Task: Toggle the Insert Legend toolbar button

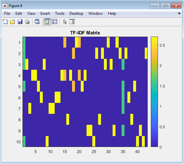Action: 55,22
